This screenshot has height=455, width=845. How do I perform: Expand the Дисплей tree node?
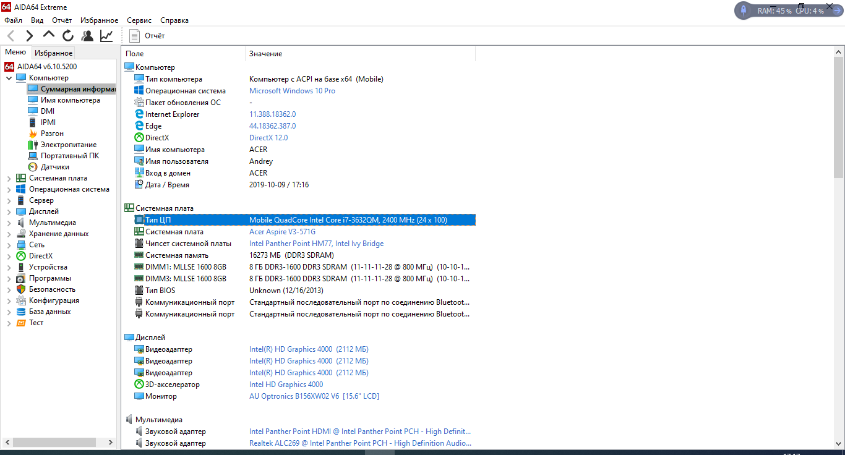pyautogui.click(x=9, y=211)
